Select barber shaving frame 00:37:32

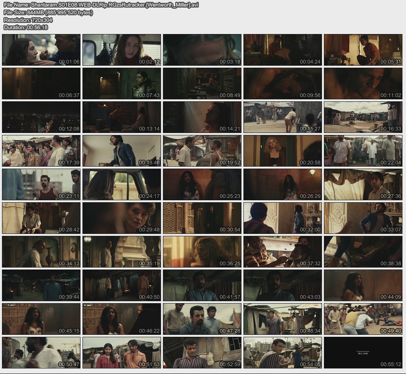coord(282,252)
